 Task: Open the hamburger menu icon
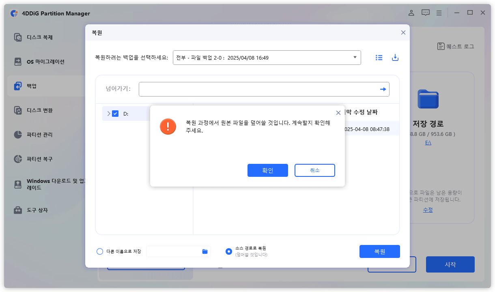point(439,13)
